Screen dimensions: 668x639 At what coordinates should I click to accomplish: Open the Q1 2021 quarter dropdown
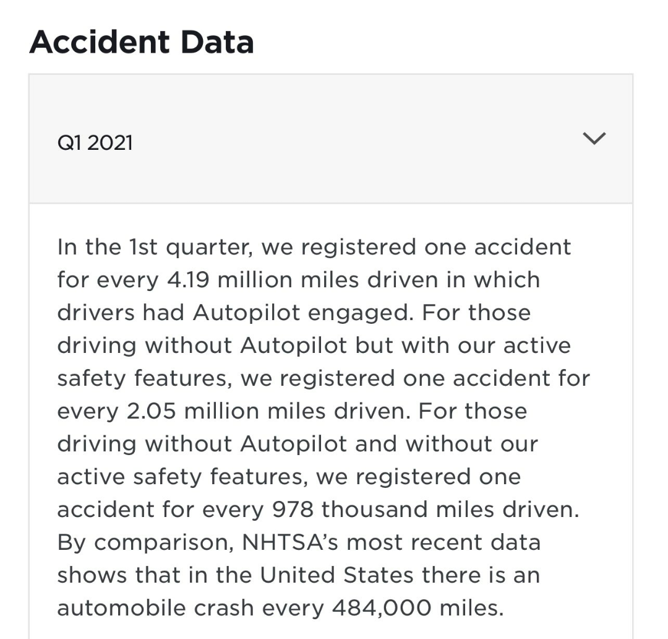point(330,139)
